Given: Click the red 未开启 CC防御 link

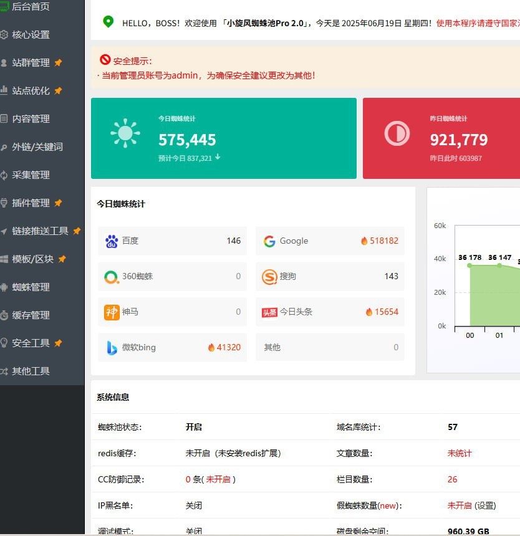Looking at the screenshot, I should click(x=218, y=479).
